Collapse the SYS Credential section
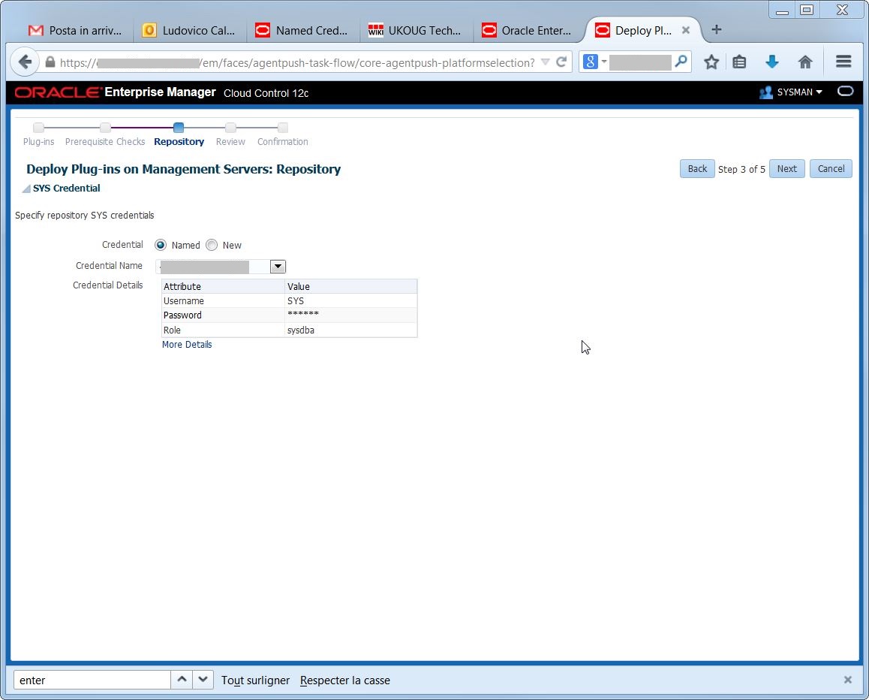Image resolution: width=869 pixels, height=700 pixels. click(x=26, y=189)
